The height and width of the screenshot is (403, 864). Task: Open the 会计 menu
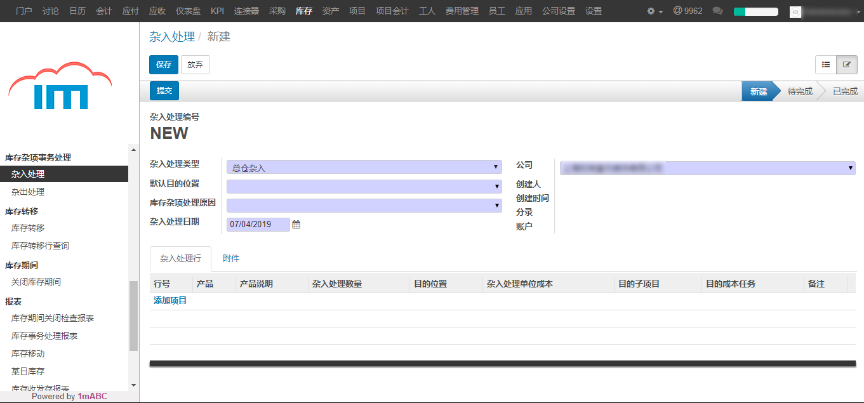click(x=104, y=11)
